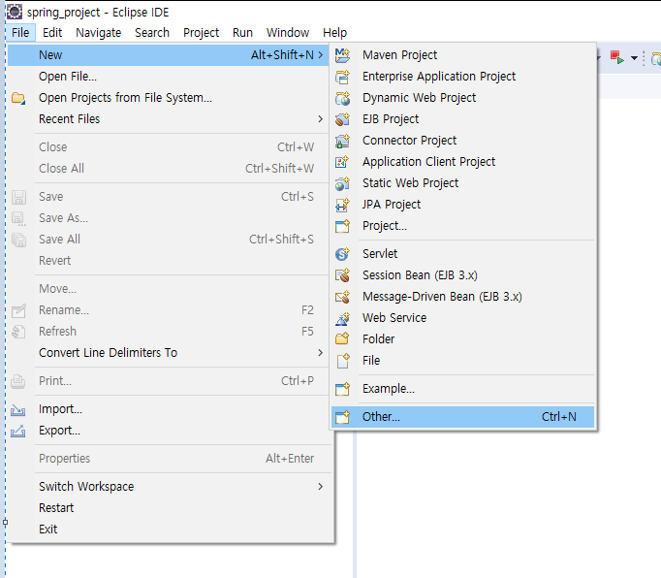
Task: Click the Export icon
Action: (17, 432)
